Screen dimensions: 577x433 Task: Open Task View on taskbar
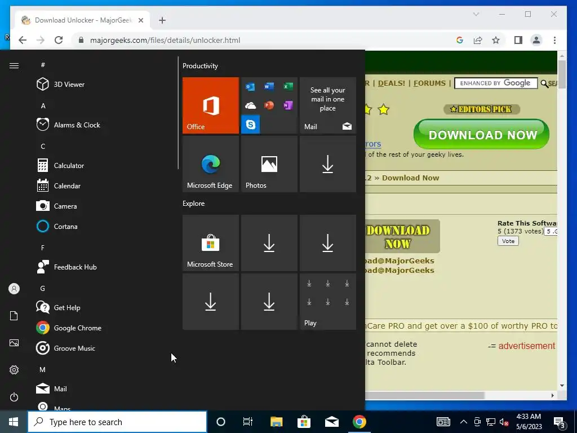click(248, 422)
